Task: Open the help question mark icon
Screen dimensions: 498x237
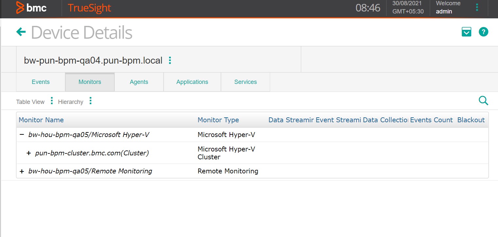Action: (x=483, y=32)
